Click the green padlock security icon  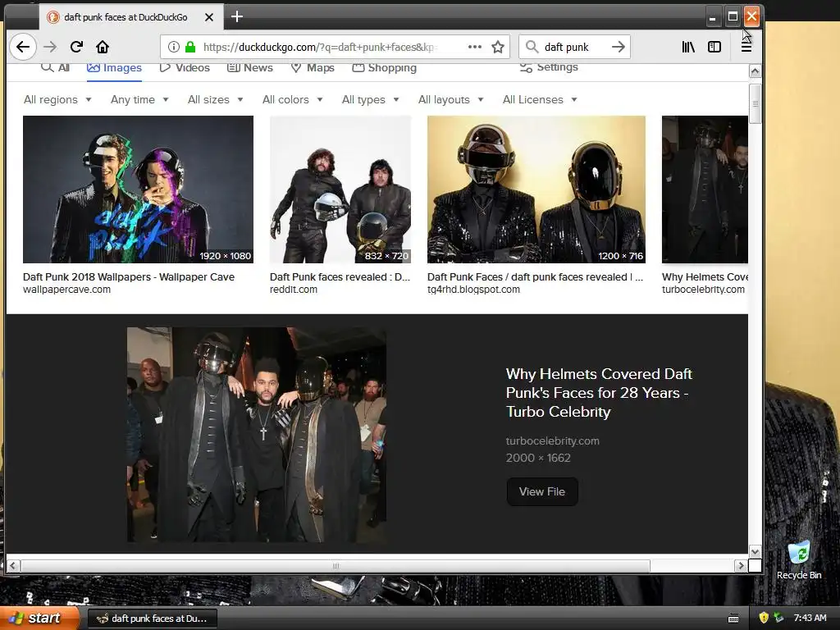190,47
